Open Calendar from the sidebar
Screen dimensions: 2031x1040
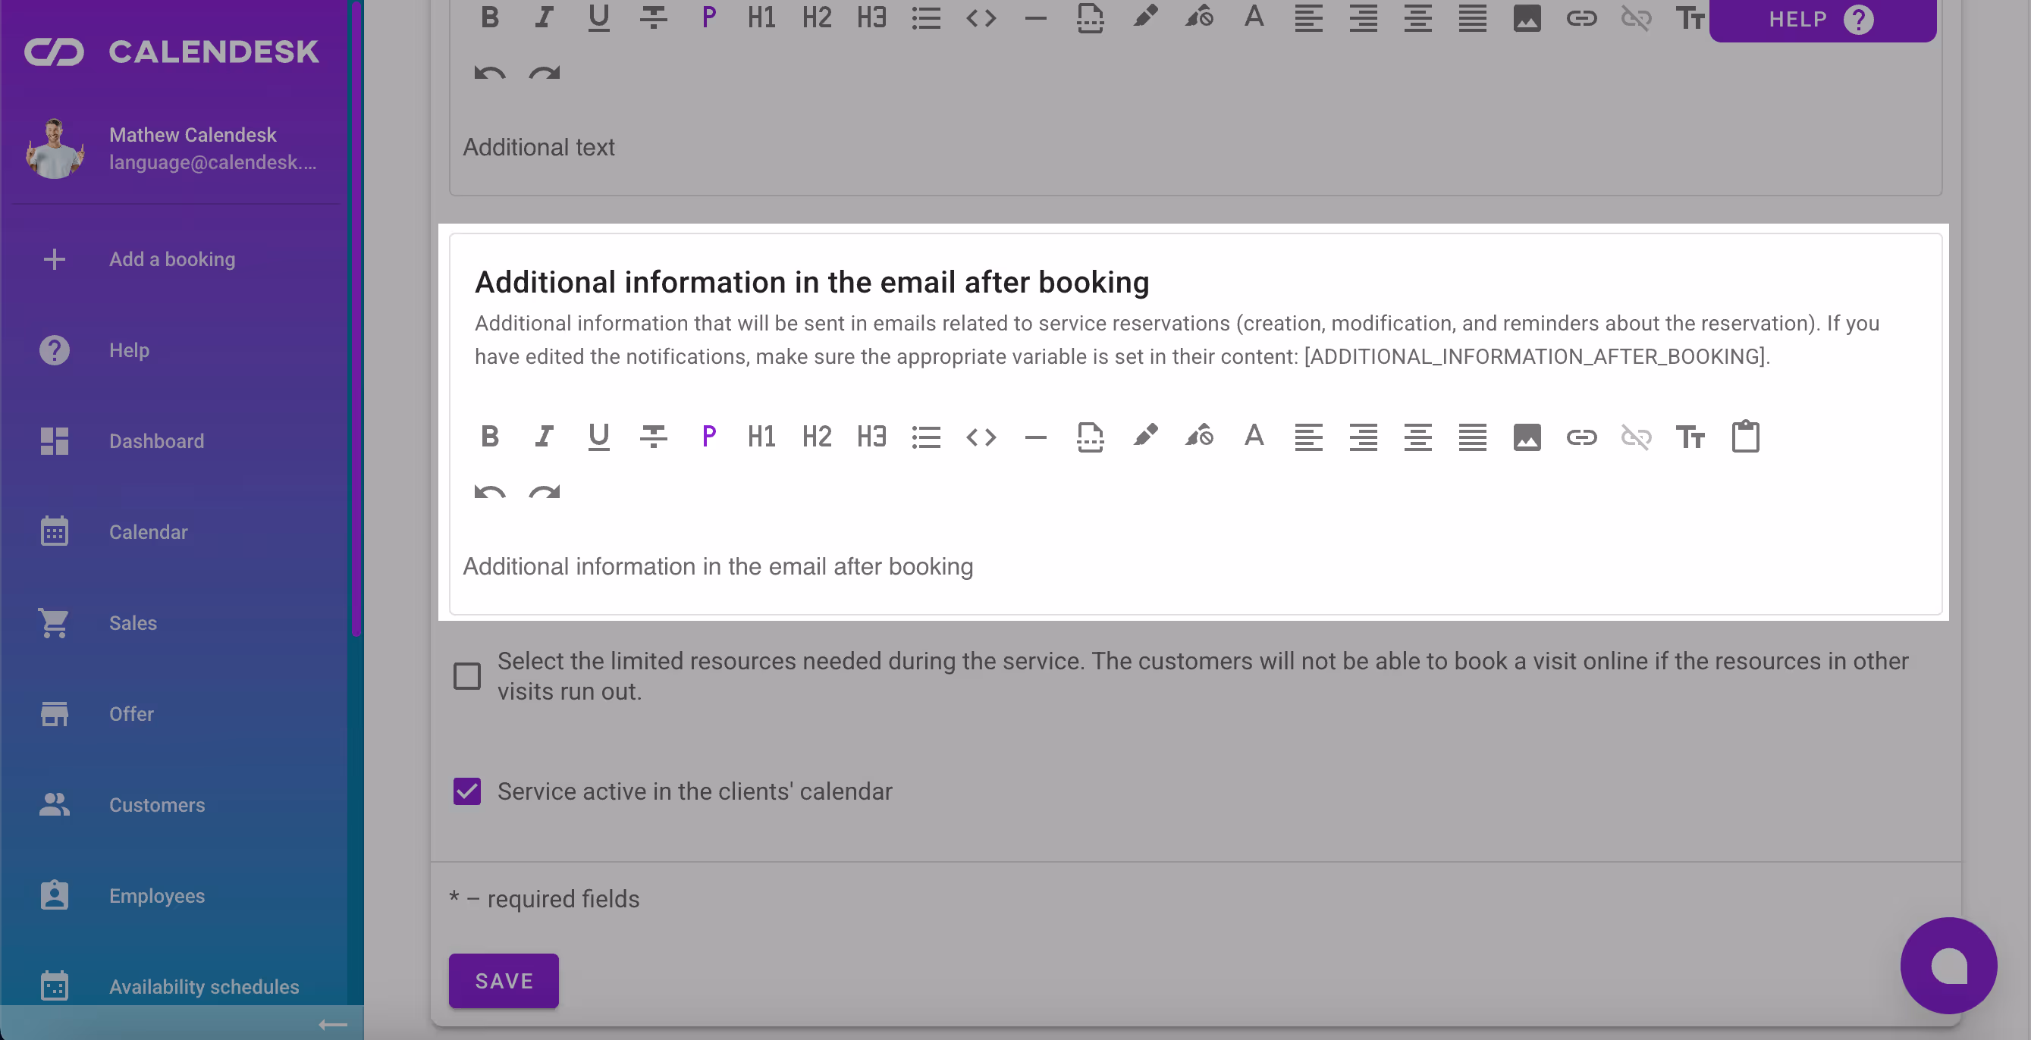point(148,532)
